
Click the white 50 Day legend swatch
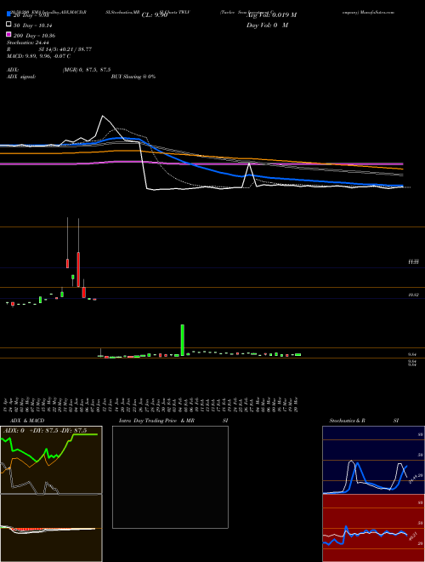click(x=9, y=25)
